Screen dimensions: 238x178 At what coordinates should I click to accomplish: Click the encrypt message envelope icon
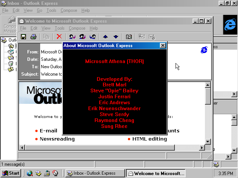click(152, 37)
